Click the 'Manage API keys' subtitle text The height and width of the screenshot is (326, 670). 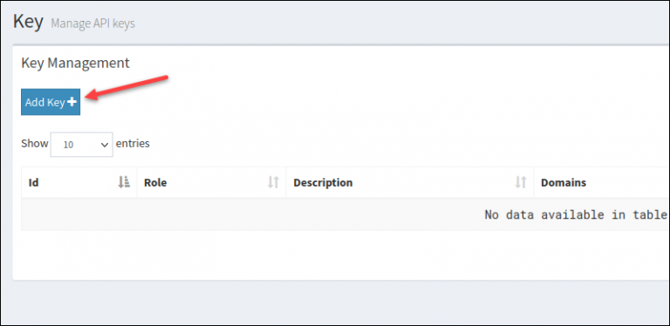93,24
